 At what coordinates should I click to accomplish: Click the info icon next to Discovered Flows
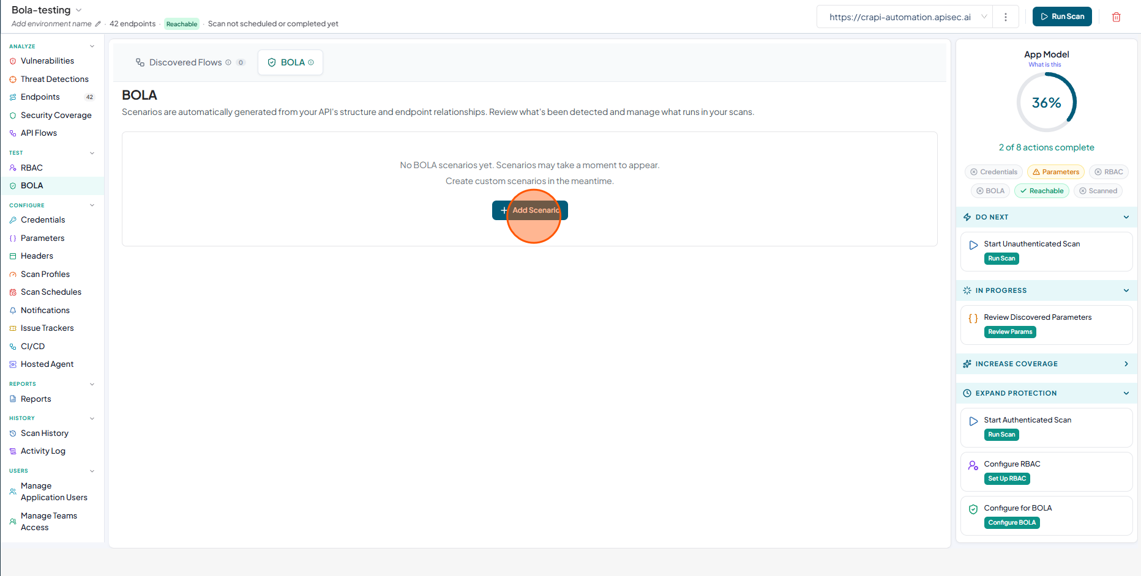(x=228, y=62)
